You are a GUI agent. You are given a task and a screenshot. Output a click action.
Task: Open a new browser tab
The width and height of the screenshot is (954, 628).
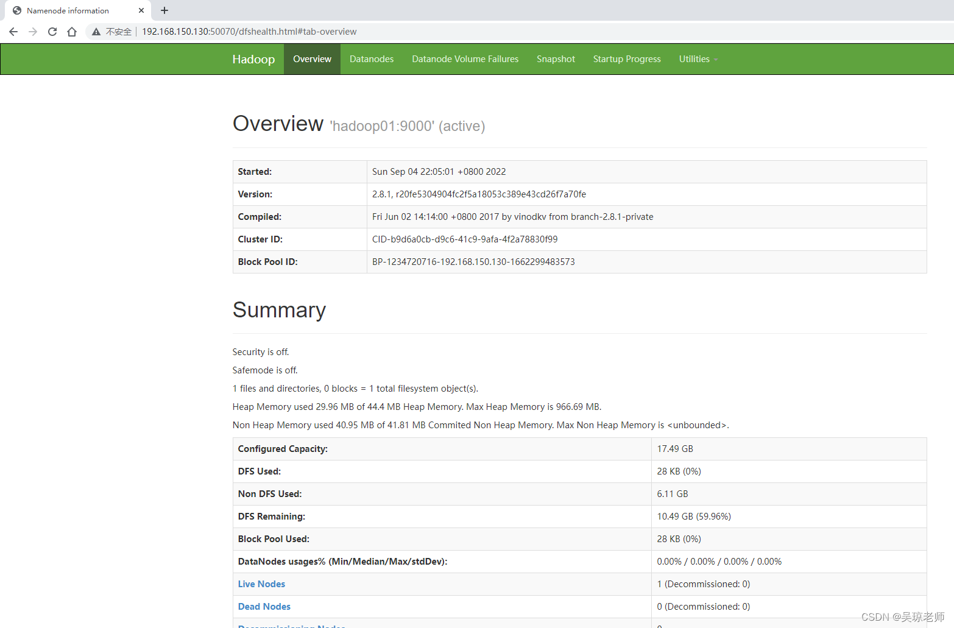click(164, 10)
